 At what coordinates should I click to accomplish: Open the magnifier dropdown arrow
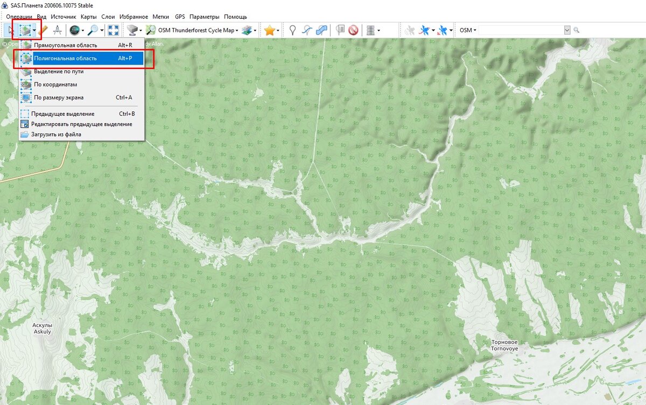(x=102, y=30)
